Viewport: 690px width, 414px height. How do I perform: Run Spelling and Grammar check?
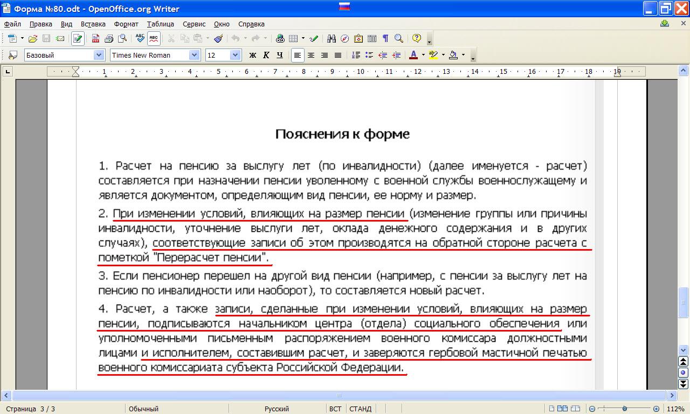click(x=140, y=38)
